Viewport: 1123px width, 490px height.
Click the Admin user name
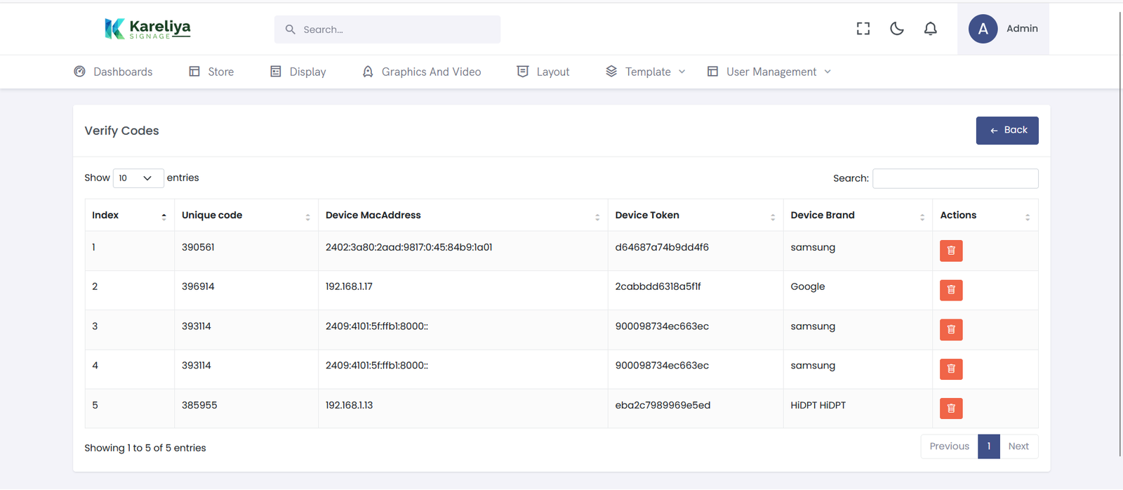coord(1022,29)
